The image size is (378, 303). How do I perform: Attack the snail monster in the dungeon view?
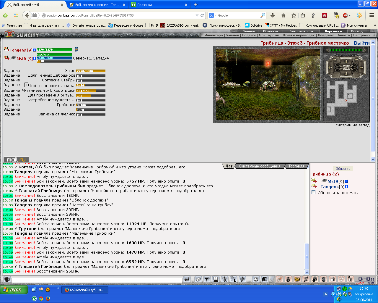click(x=268, y=86)
